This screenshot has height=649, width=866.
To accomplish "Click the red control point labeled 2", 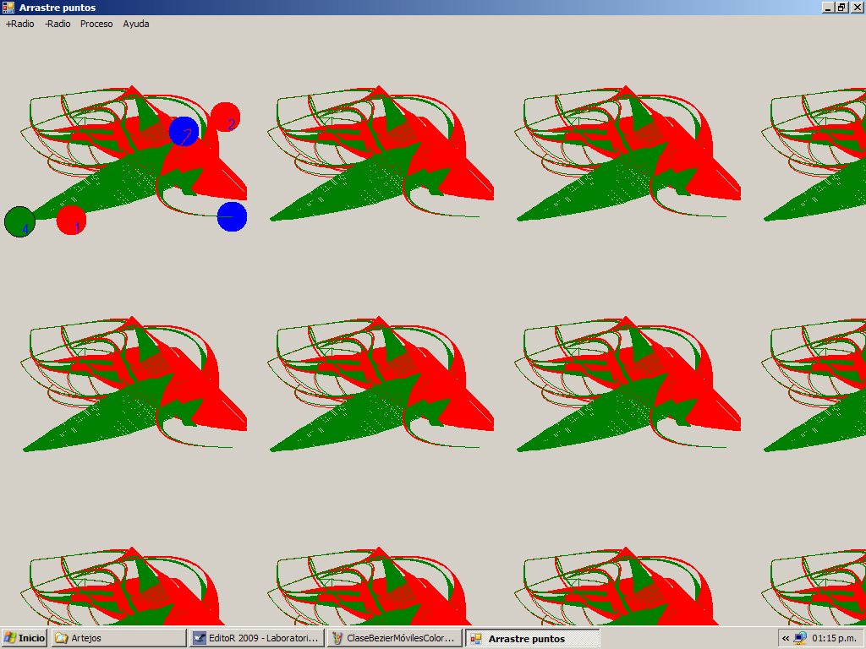I will coord(225,117).
